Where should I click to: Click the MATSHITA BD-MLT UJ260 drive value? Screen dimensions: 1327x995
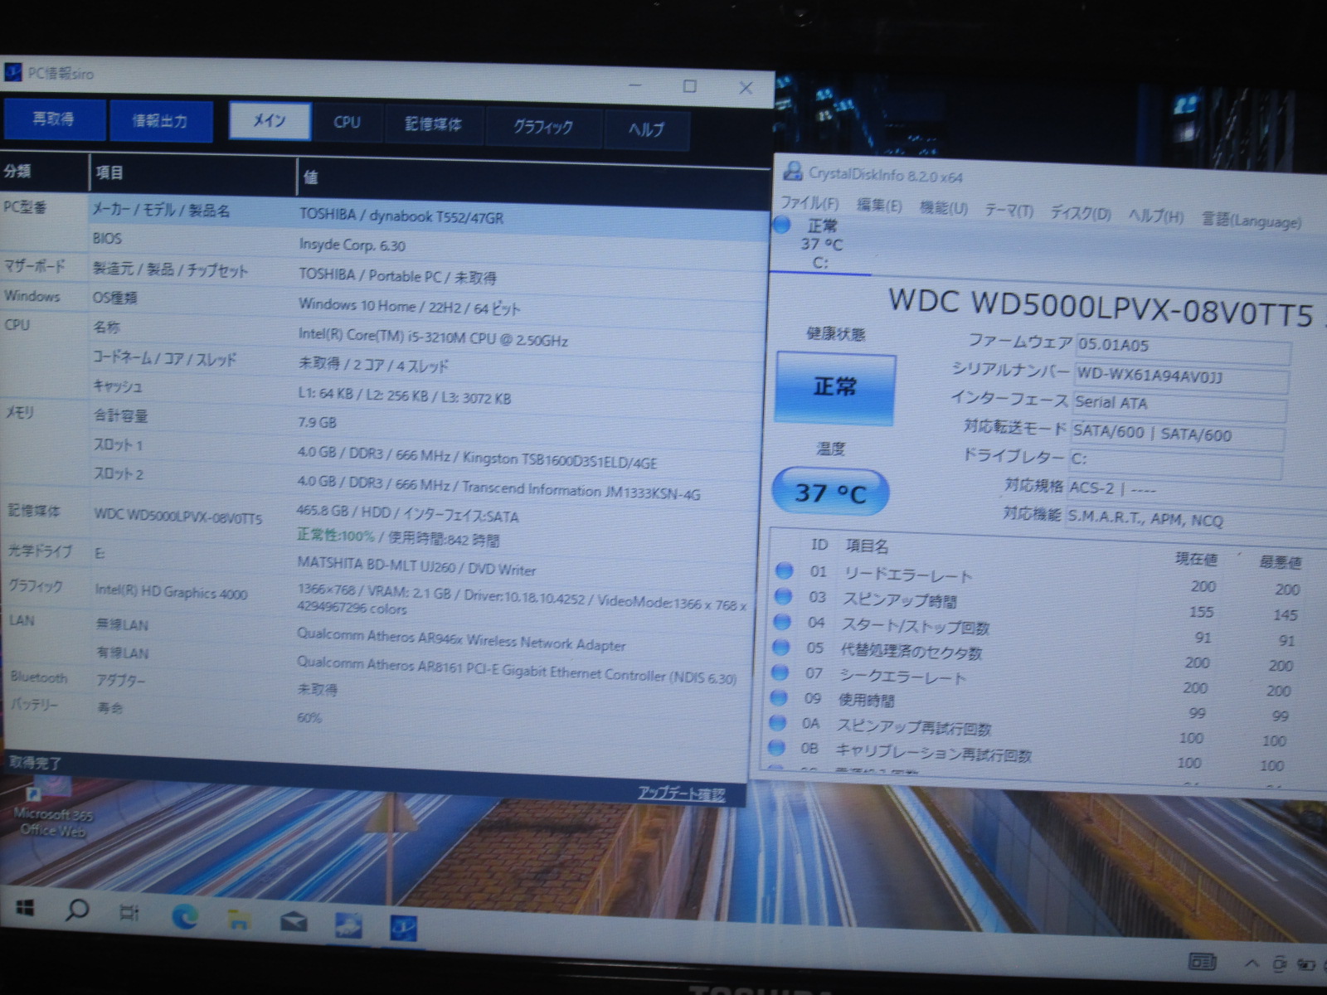coord(417,566)
